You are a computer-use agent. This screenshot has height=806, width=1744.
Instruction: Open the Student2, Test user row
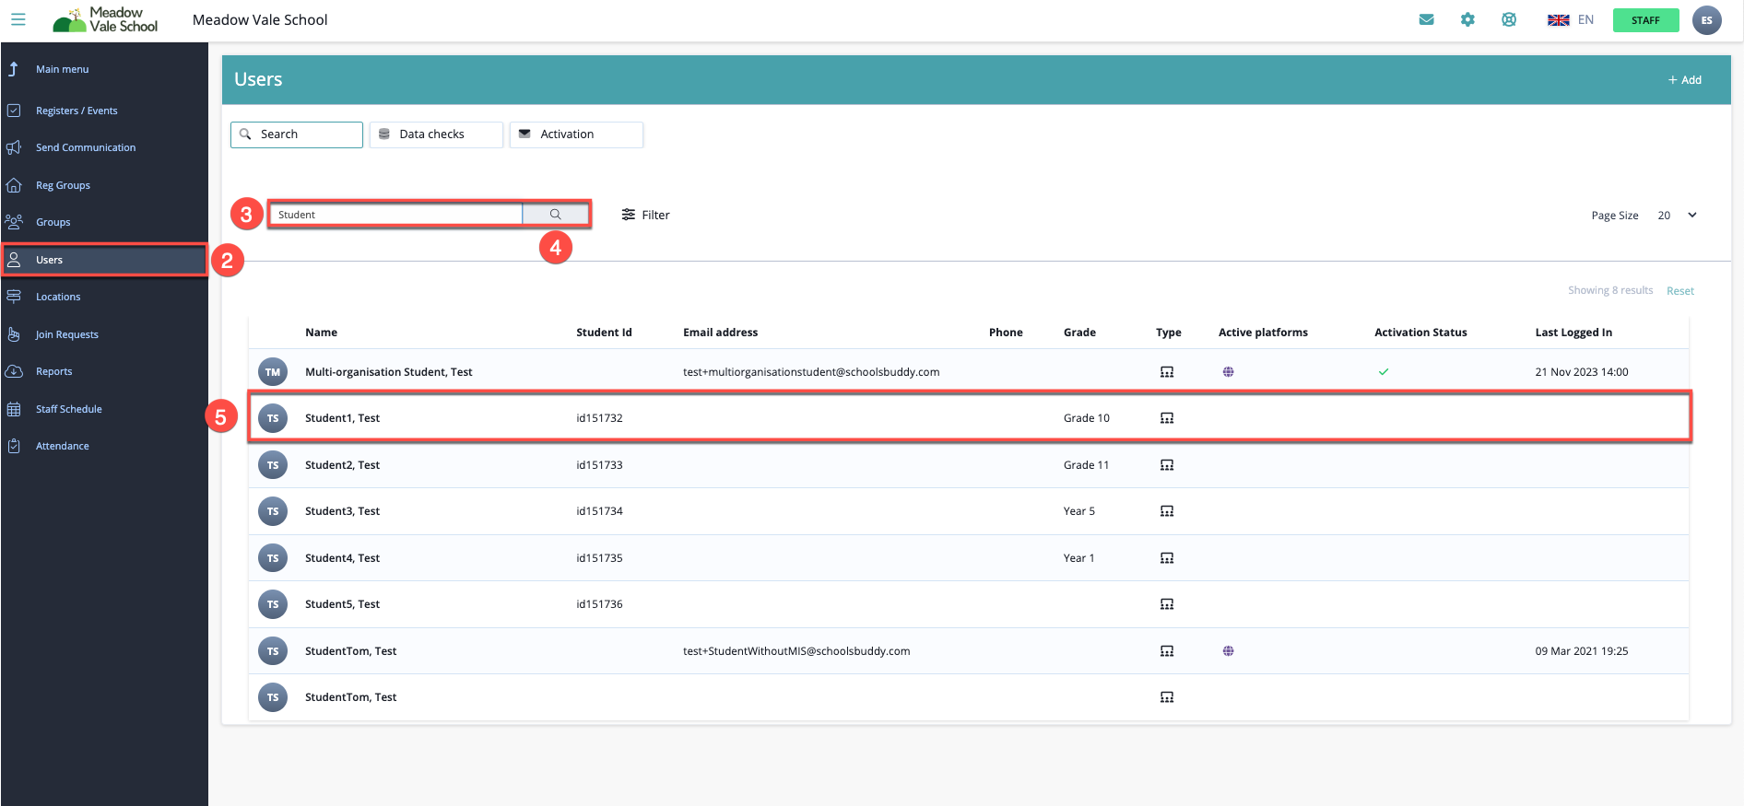(342, 465)
